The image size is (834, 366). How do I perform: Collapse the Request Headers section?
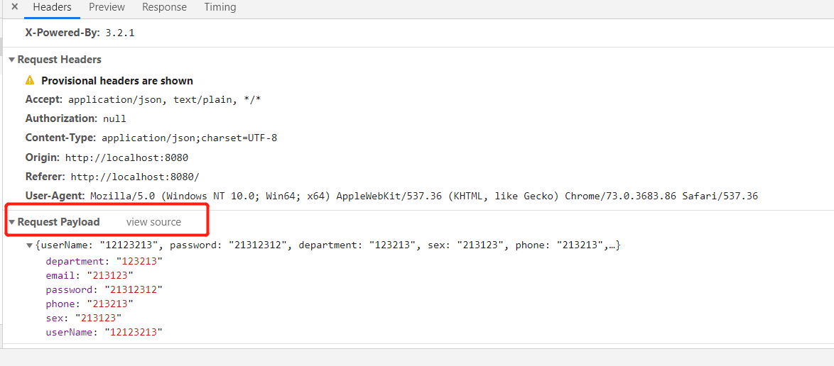coord(11,60)
